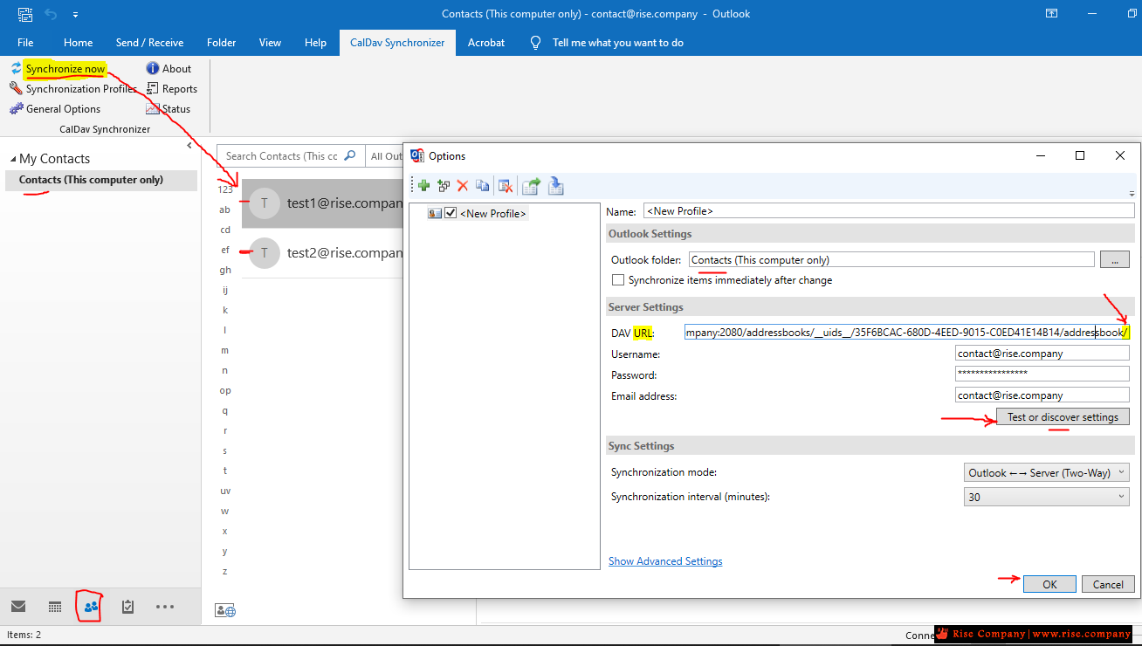The height and width of the screenshot is (646, 1142).
Task: Click into the DAV URL field
Action: (907, 333)
